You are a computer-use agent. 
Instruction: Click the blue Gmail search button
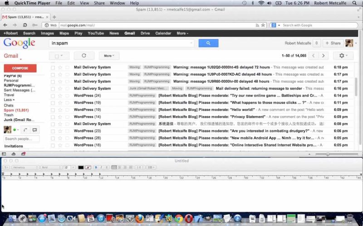click(208, 43)
